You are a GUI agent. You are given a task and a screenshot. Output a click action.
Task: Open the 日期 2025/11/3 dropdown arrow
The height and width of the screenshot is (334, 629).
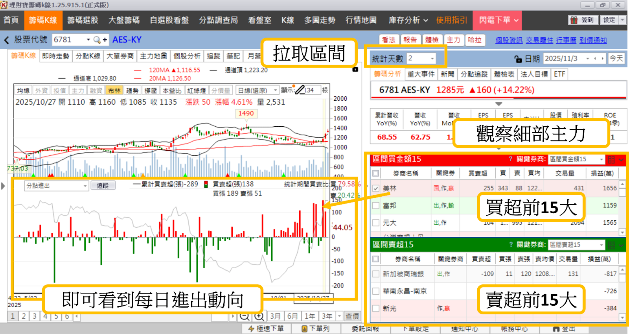click(588, 59)
